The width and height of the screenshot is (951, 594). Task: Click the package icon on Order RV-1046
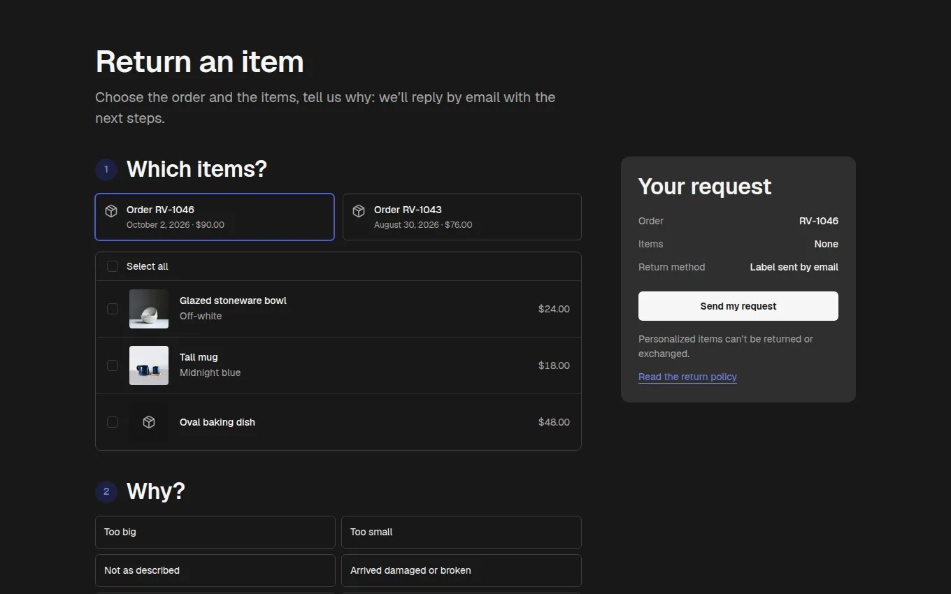click(111, 211)
